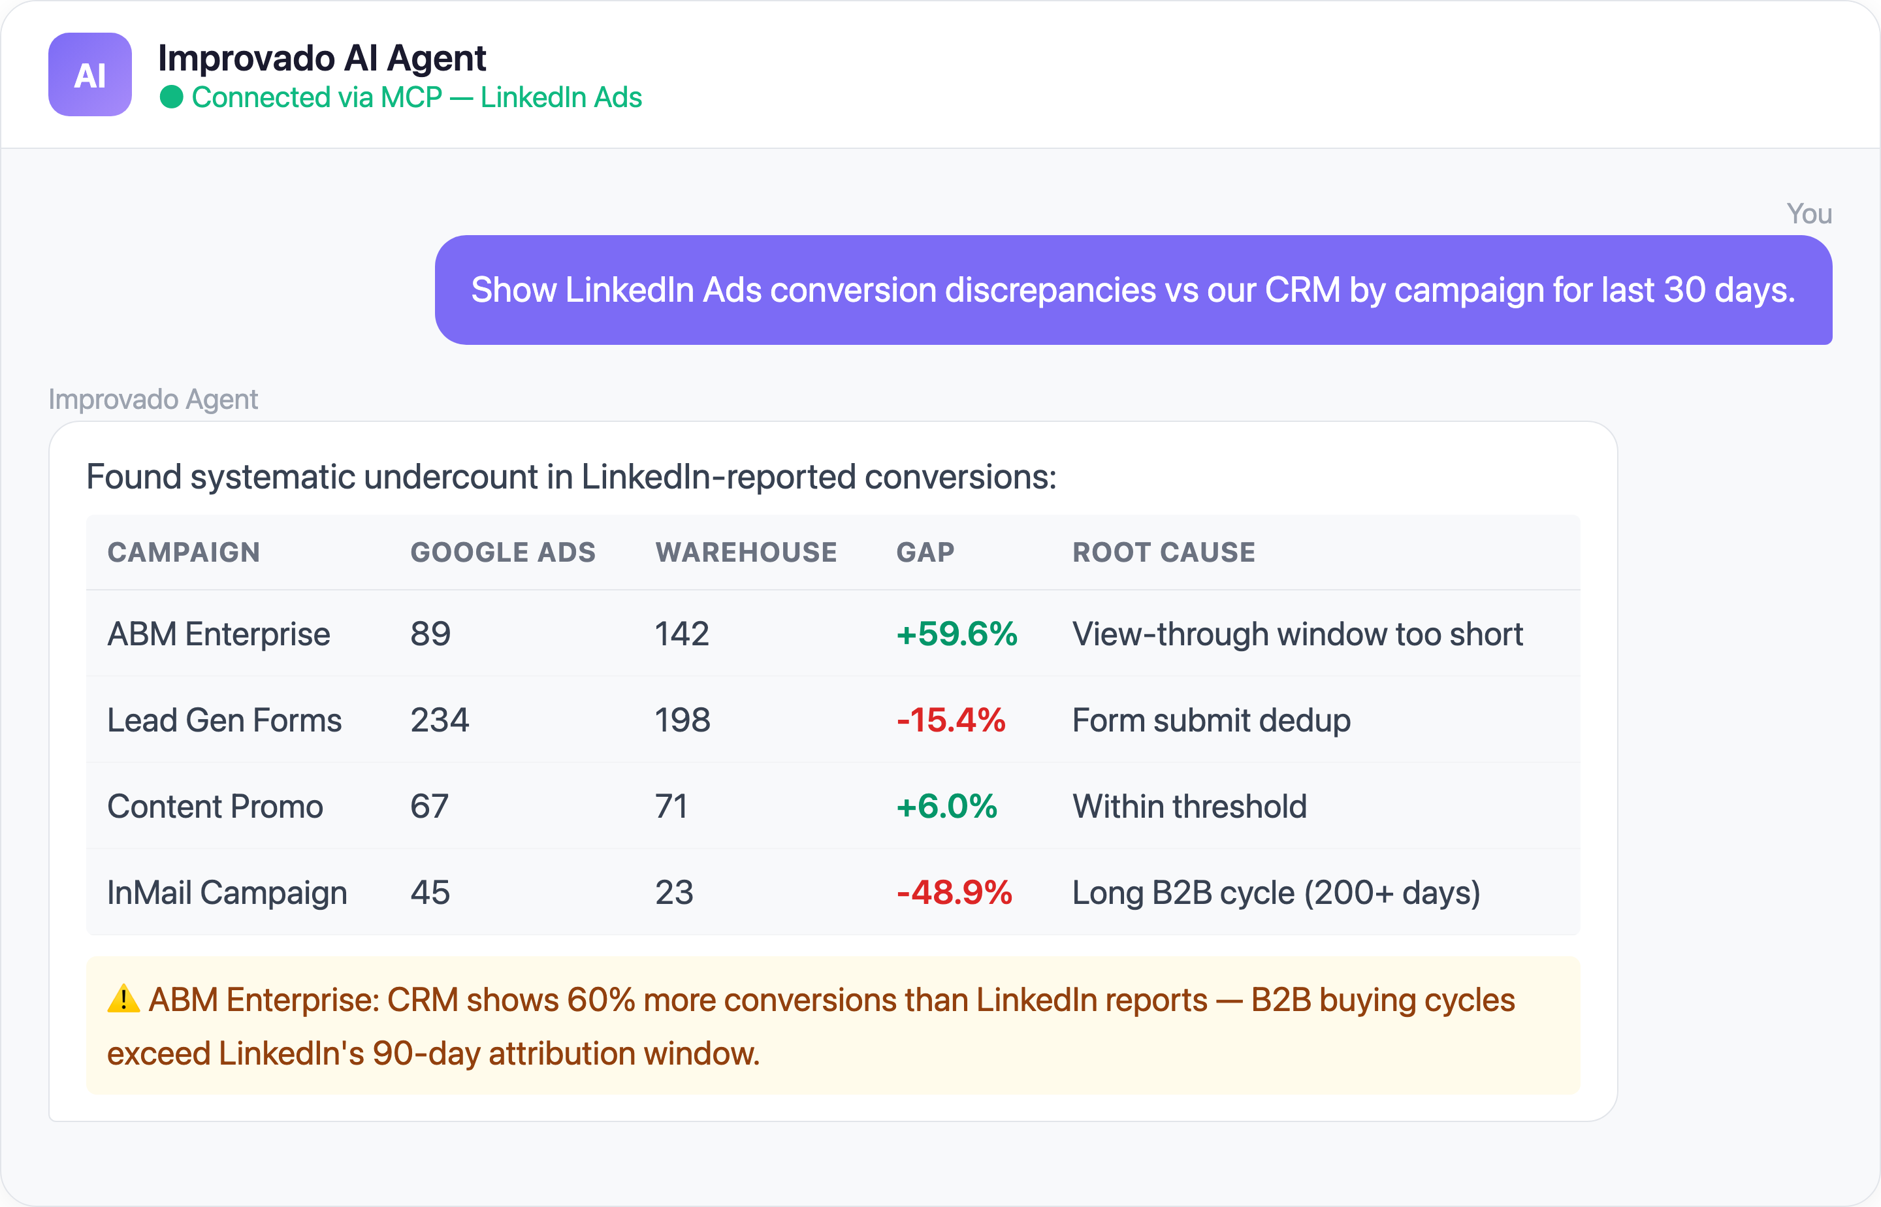Click the Improvado AI Agent avatar icon
This screenshot has width=1881, height=1207.
[89, 75]
